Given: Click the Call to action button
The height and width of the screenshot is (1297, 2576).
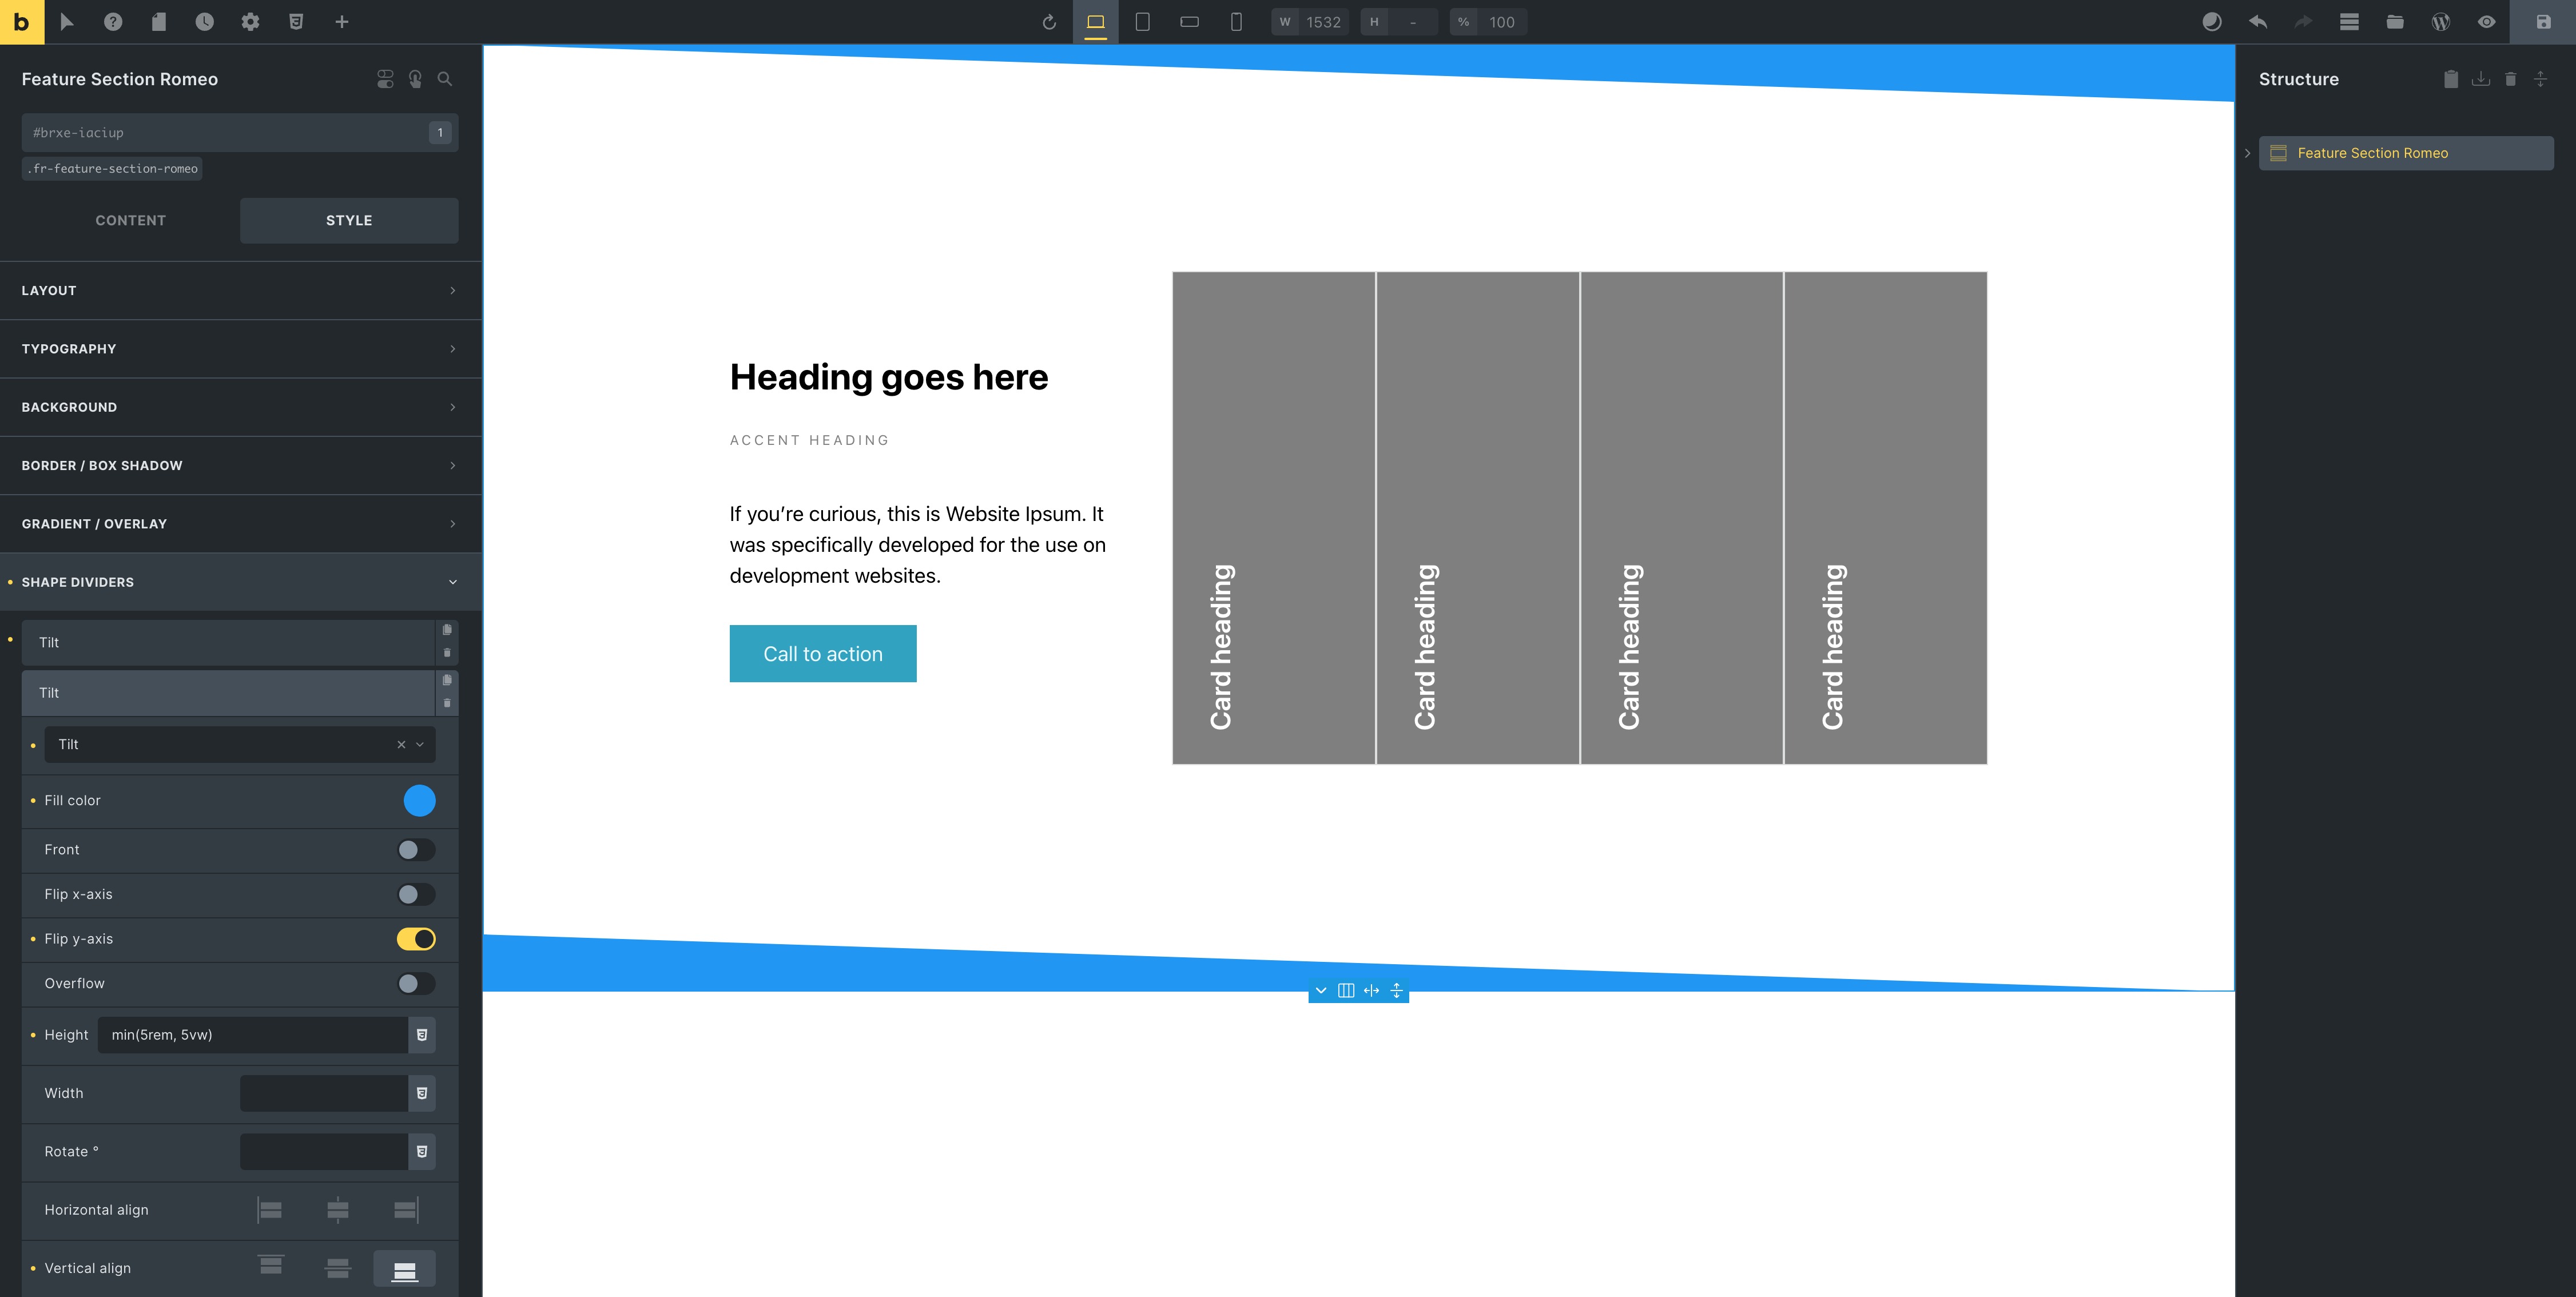Looking at the screenshot, I should point(823,654).
